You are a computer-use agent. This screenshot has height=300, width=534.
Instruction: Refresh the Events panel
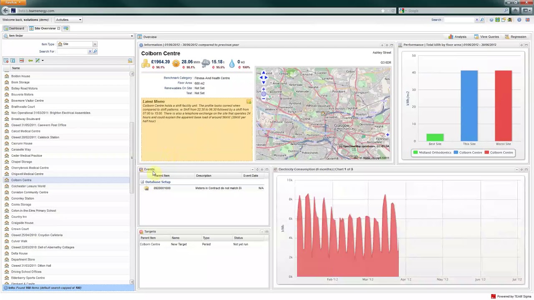(x=257, y=170)
